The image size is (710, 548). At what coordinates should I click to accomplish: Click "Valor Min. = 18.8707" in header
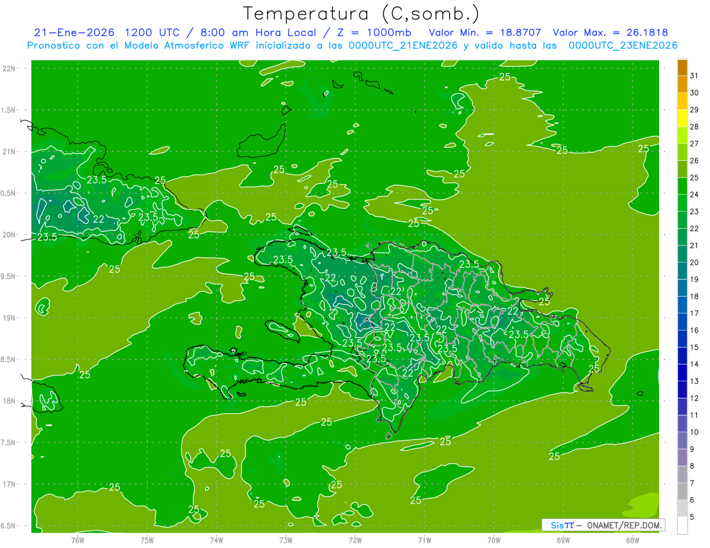pos(485,33)
